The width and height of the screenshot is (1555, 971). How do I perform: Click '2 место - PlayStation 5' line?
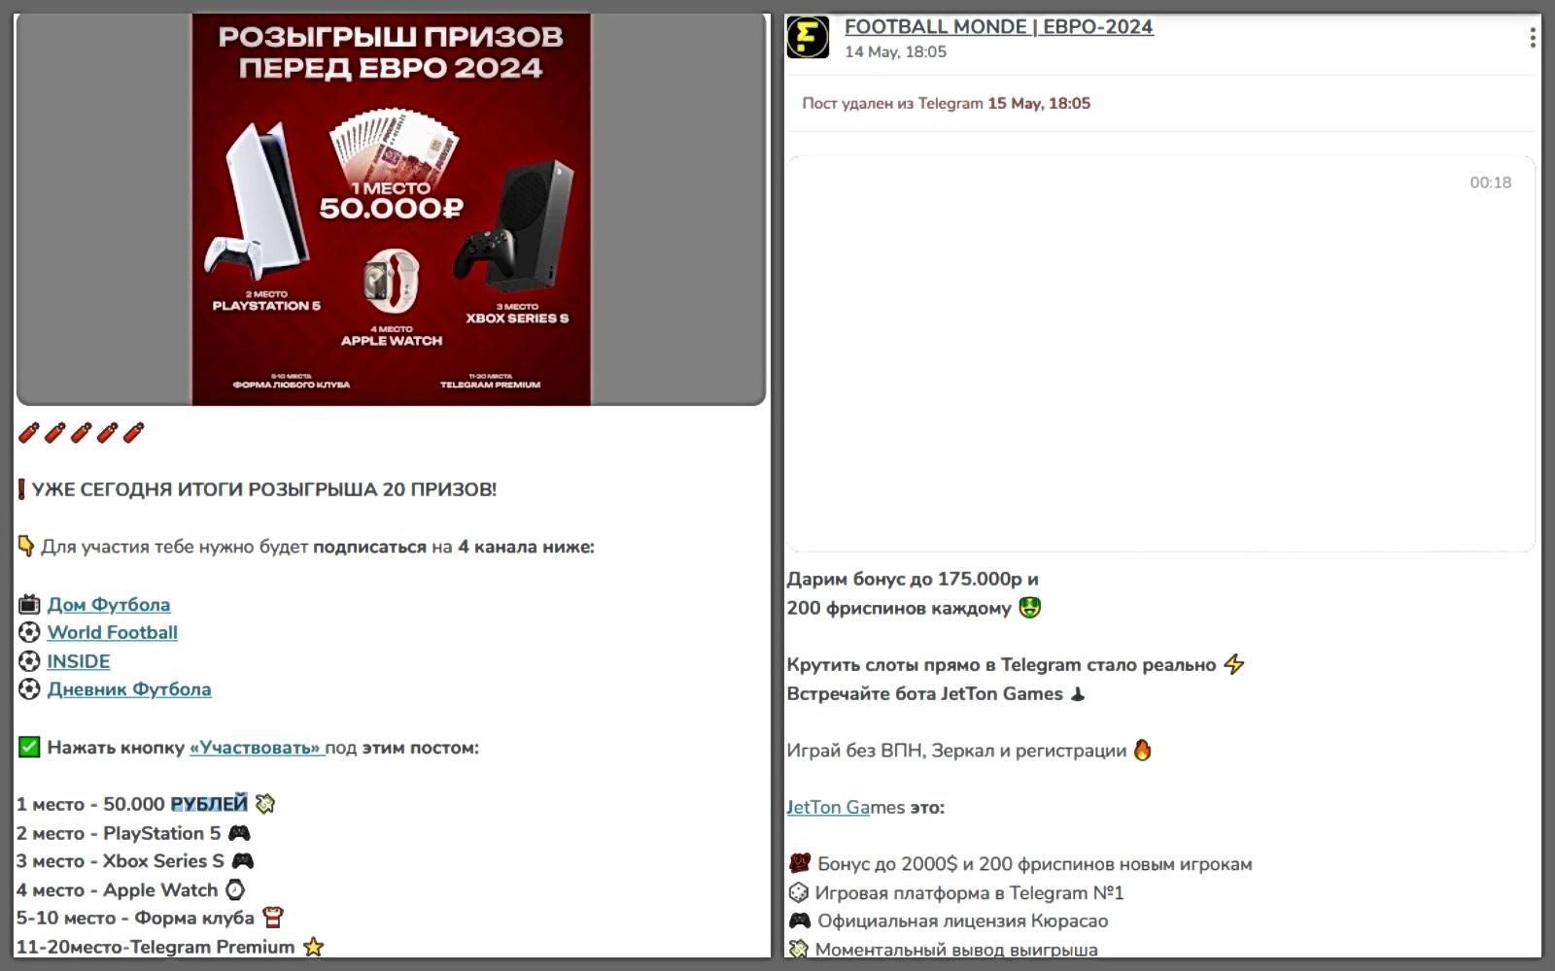click(x=133, y=833)
